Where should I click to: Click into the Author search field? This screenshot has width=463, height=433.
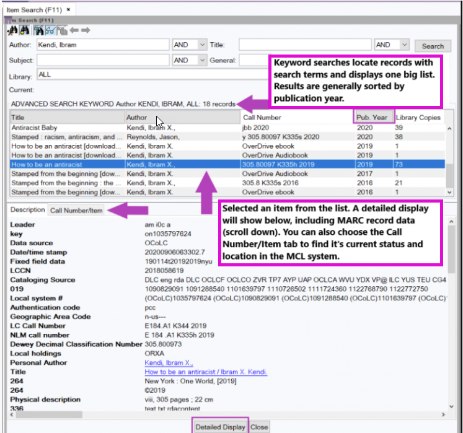click(103, 45)
